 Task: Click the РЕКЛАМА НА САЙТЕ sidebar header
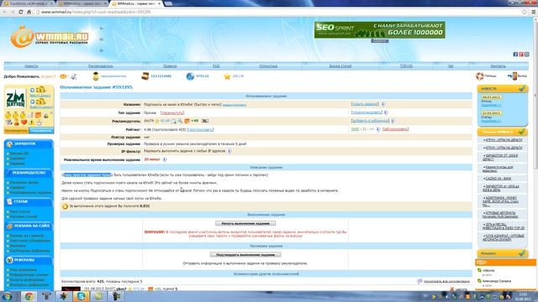click(x=29, y=226)
